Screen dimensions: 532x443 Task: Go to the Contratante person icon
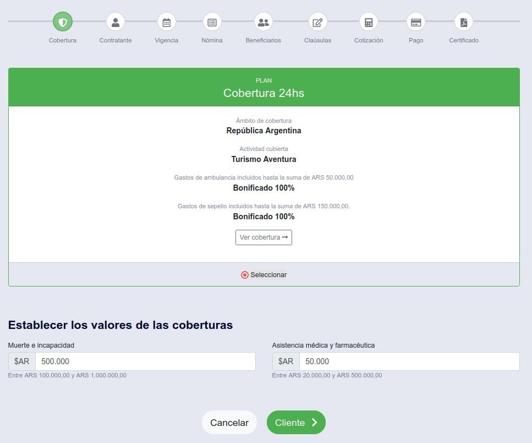pyautogui.click(x=116, y=22)
